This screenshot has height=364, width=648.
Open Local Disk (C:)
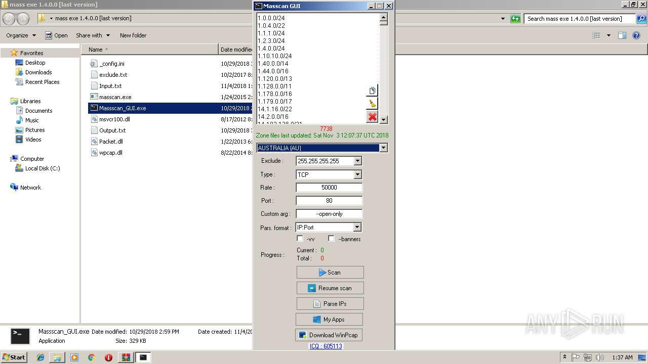[x=37, y=168]
